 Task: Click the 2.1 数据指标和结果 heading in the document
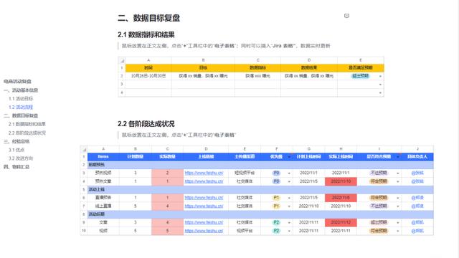point(146,35)
